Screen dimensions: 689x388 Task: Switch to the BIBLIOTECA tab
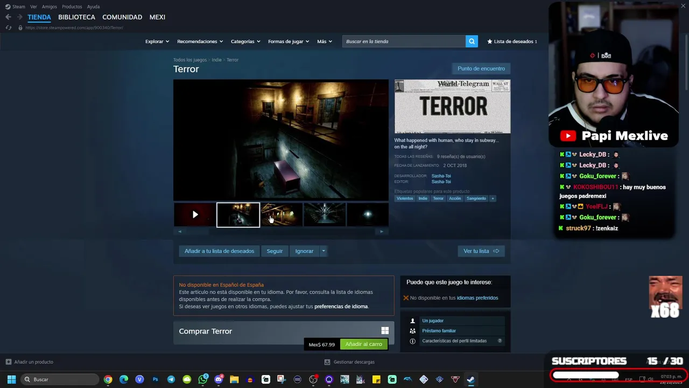[76, 17]
